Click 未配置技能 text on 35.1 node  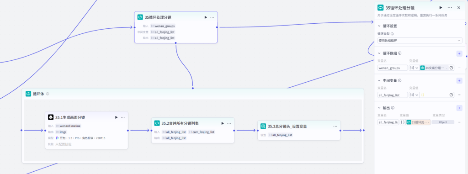click(63, 144)
